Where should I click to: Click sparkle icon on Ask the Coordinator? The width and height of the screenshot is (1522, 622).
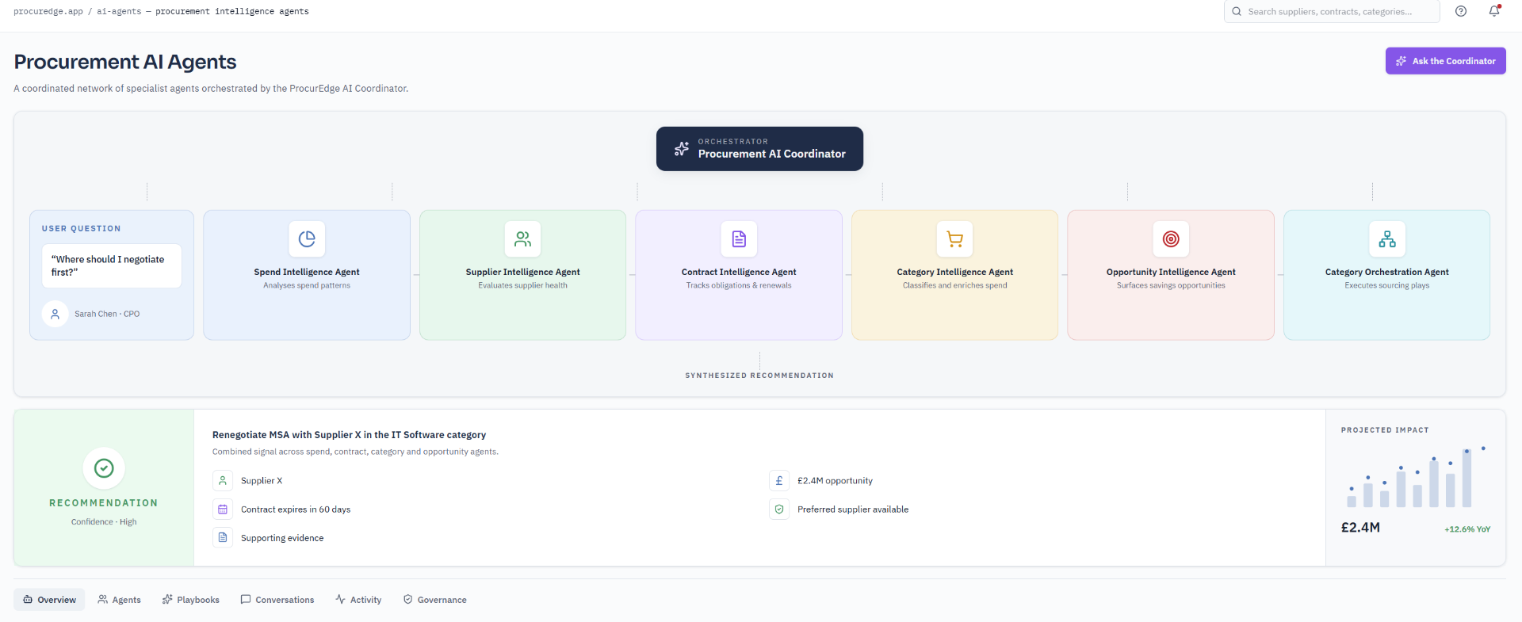click(x=1402, y=61)
